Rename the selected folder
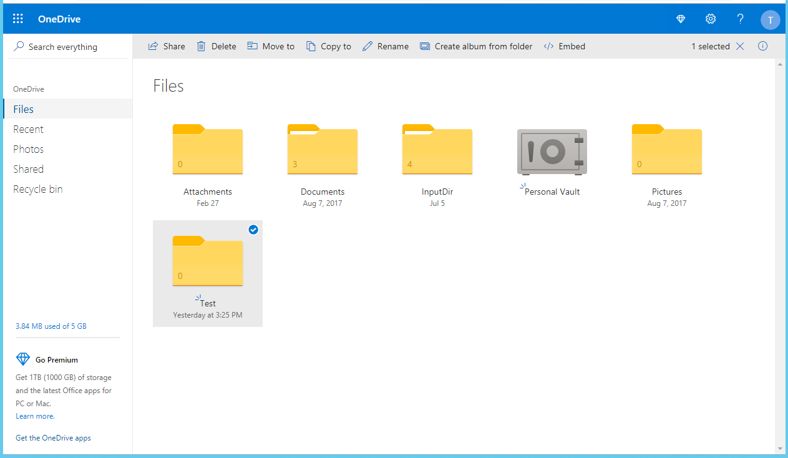Viewport: 788px width, 458px height. [385, 46]
